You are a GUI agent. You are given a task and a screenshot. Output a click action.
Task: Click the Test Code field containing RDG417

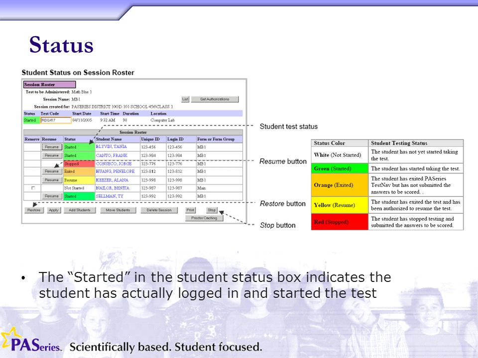point(56,120)
